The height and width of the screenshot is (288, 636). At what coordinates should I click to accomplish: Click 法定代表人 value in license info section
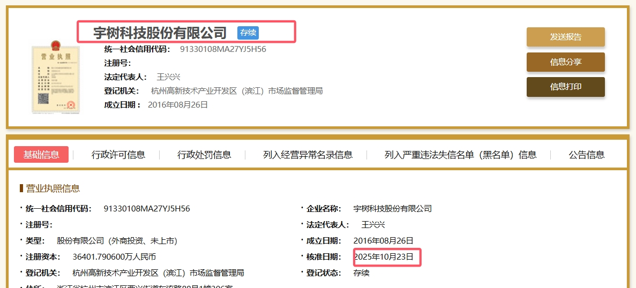click(373, 225)
